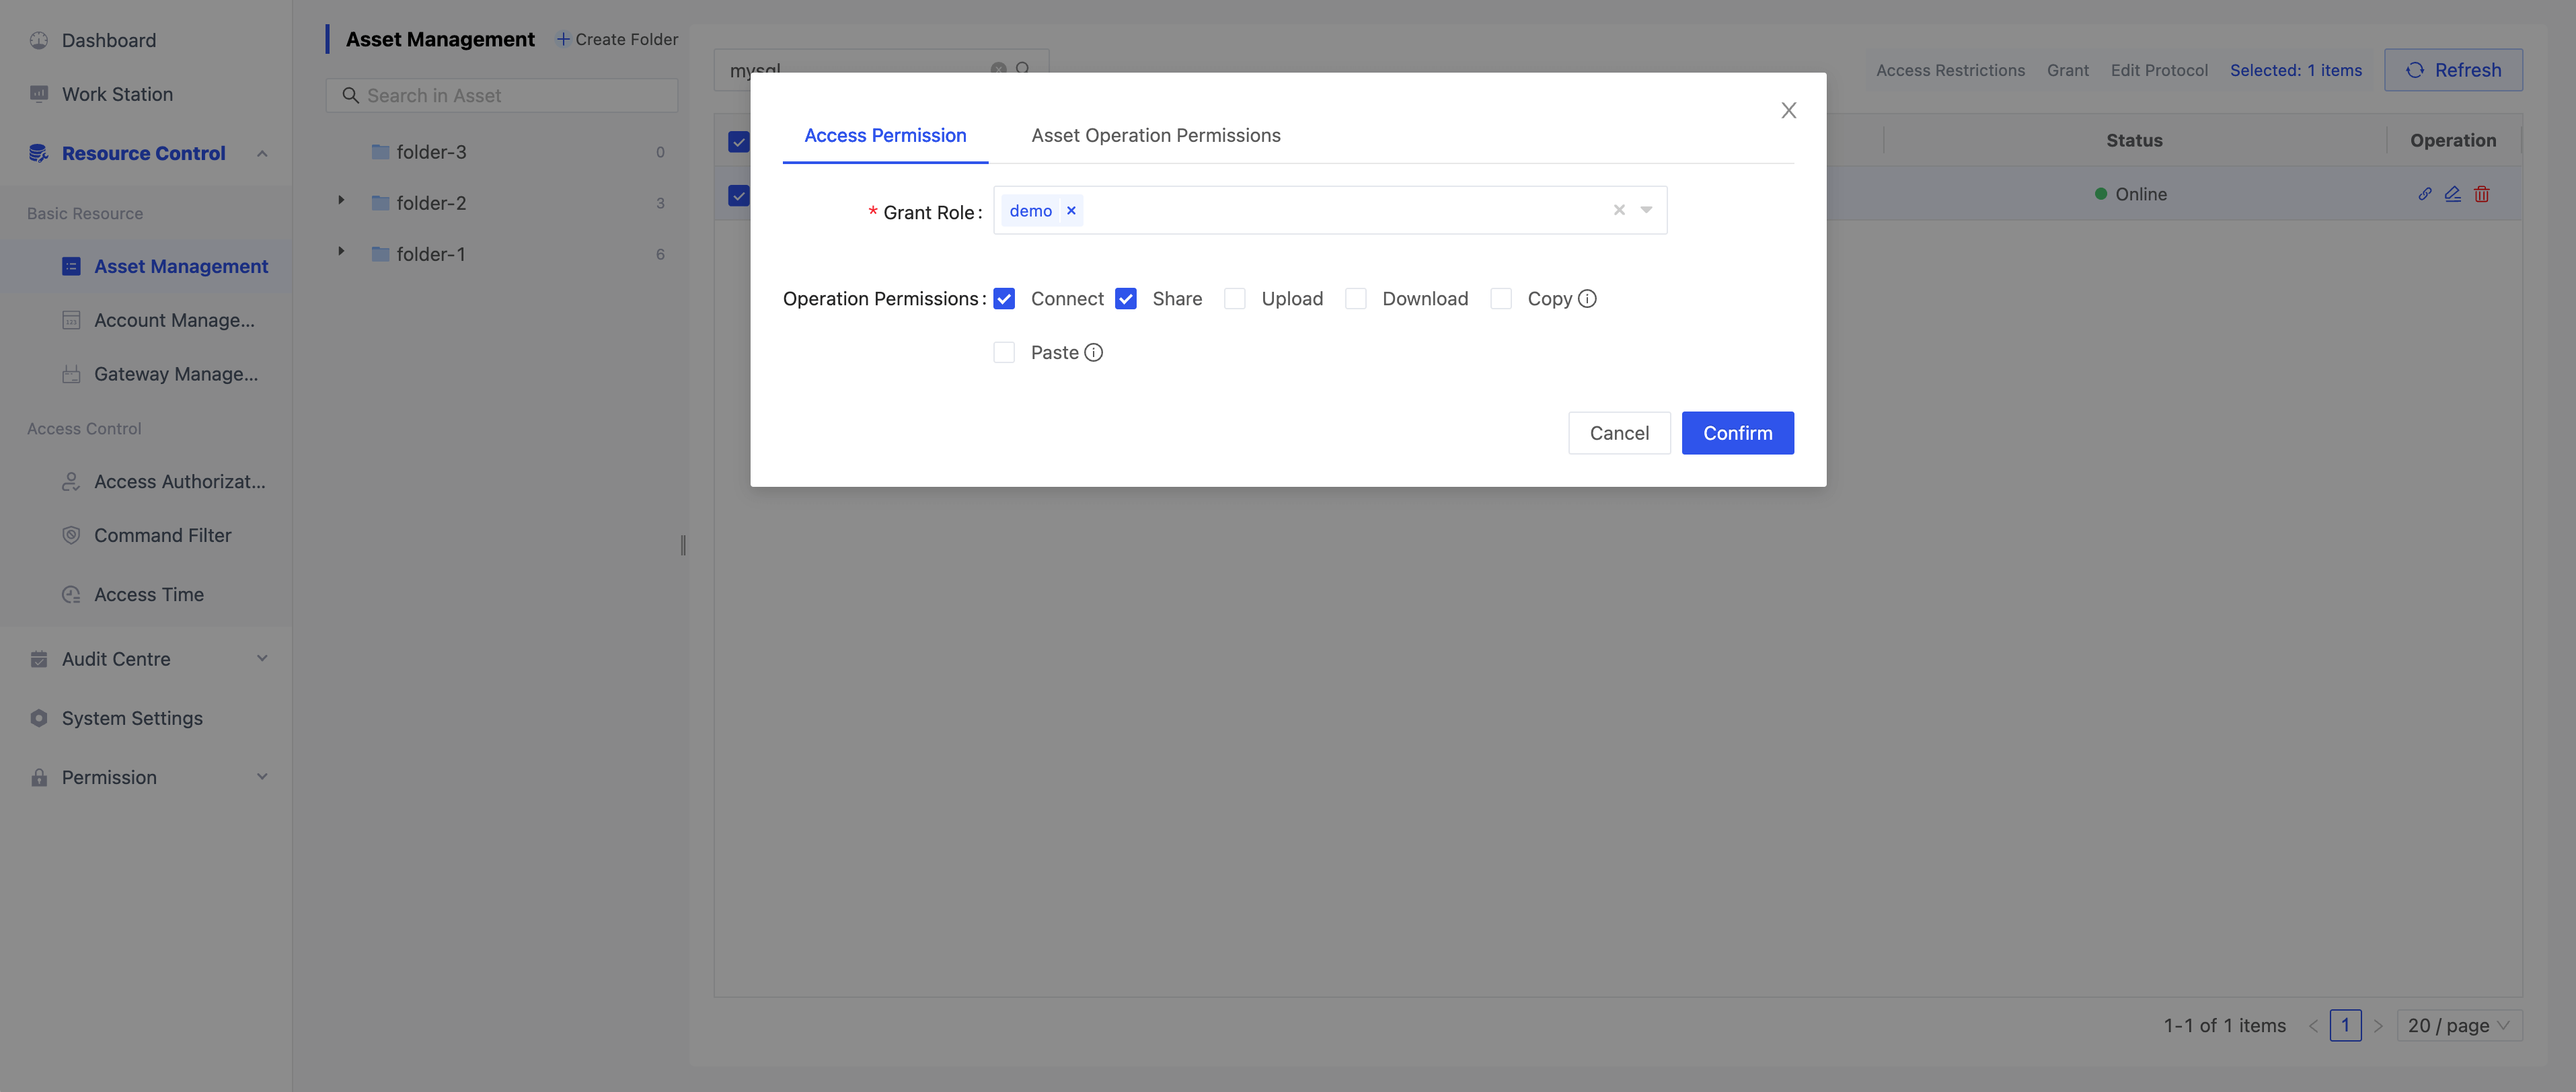
Task: Click the red delete trash icon
Action: coord(2482,194)
